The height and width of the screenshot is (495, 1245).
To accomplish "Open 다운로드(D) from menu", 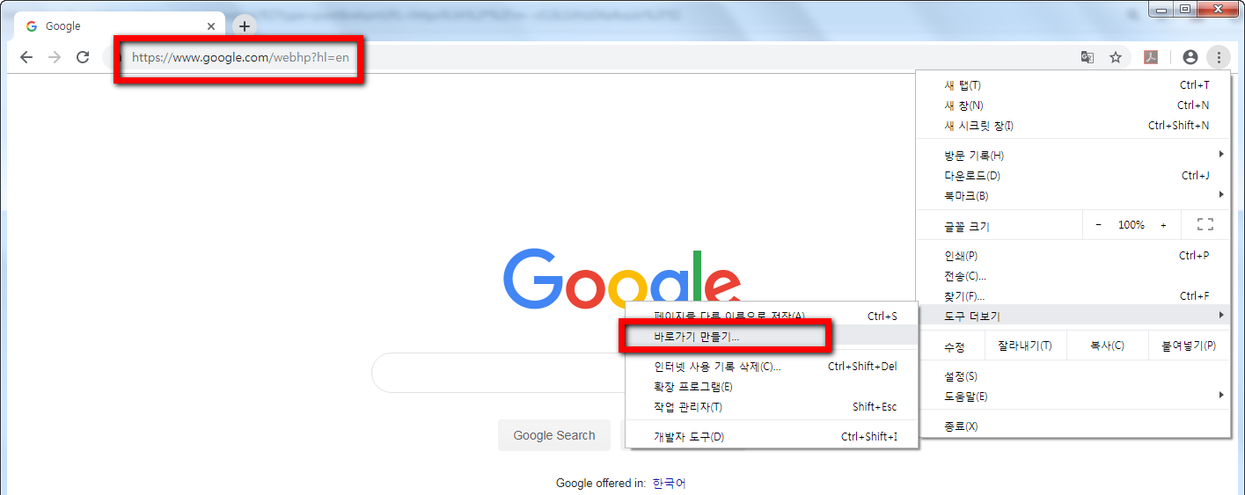I will click(1073, 176).
